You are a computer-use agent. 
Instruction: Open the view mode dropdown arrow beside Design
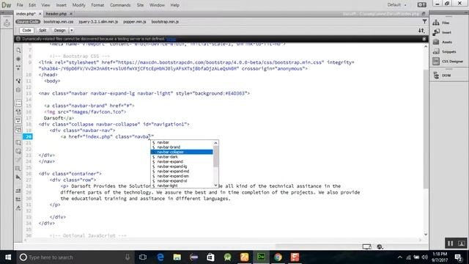click(72, 30)
